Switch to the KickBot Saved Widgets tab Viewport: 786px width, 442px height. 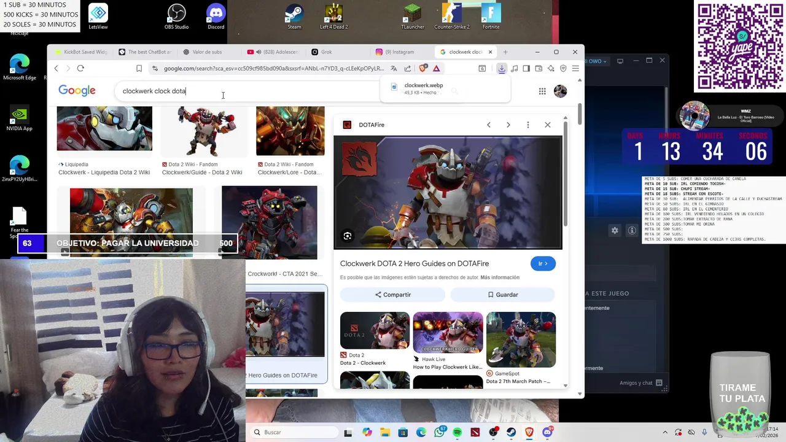coord(80,52)
